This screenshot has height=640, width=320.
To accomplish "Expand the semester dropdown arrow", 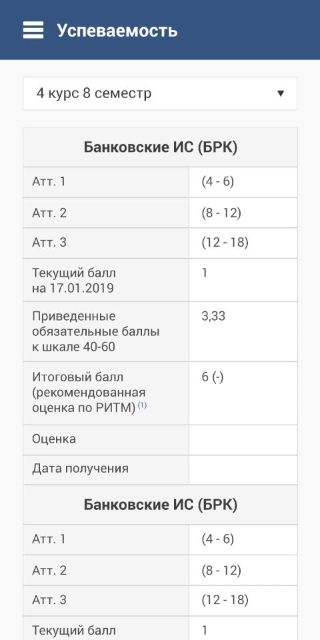I will (281, 93).
